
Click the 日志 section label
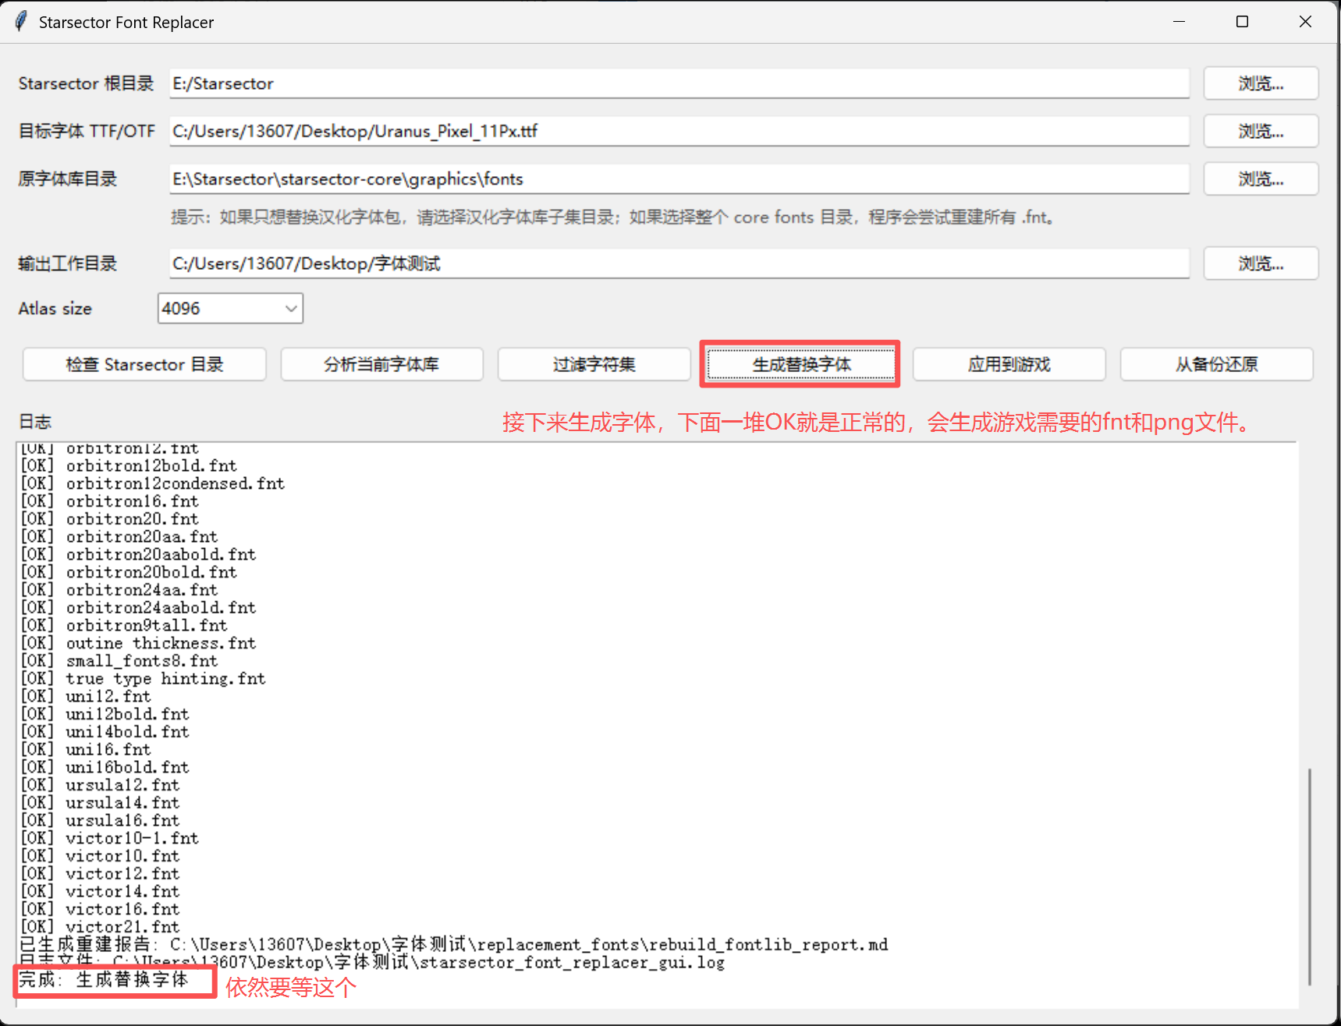coord(35,422)
